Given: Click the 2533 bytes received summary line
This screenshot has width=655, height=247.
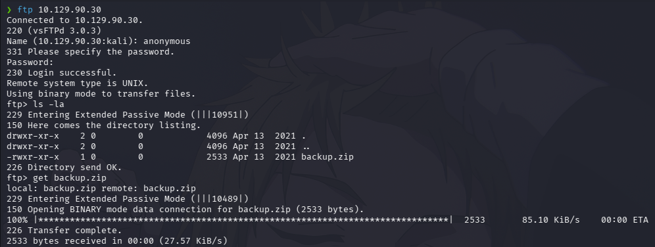Looking at the screenshot, I should point(117,240).
